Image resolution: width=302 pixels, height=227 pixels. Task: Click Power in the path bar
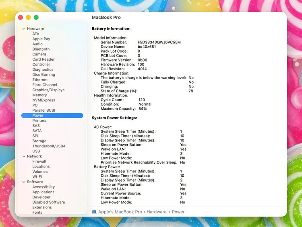pos(178,212)
